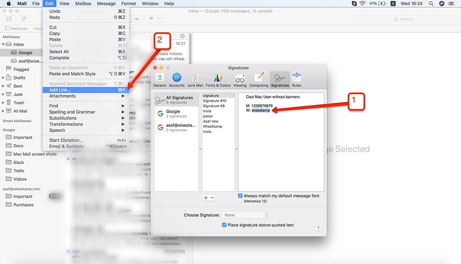Click the Mailboxes button in favorites bar
Screen dimensions: 461x264
coord(16,29)
